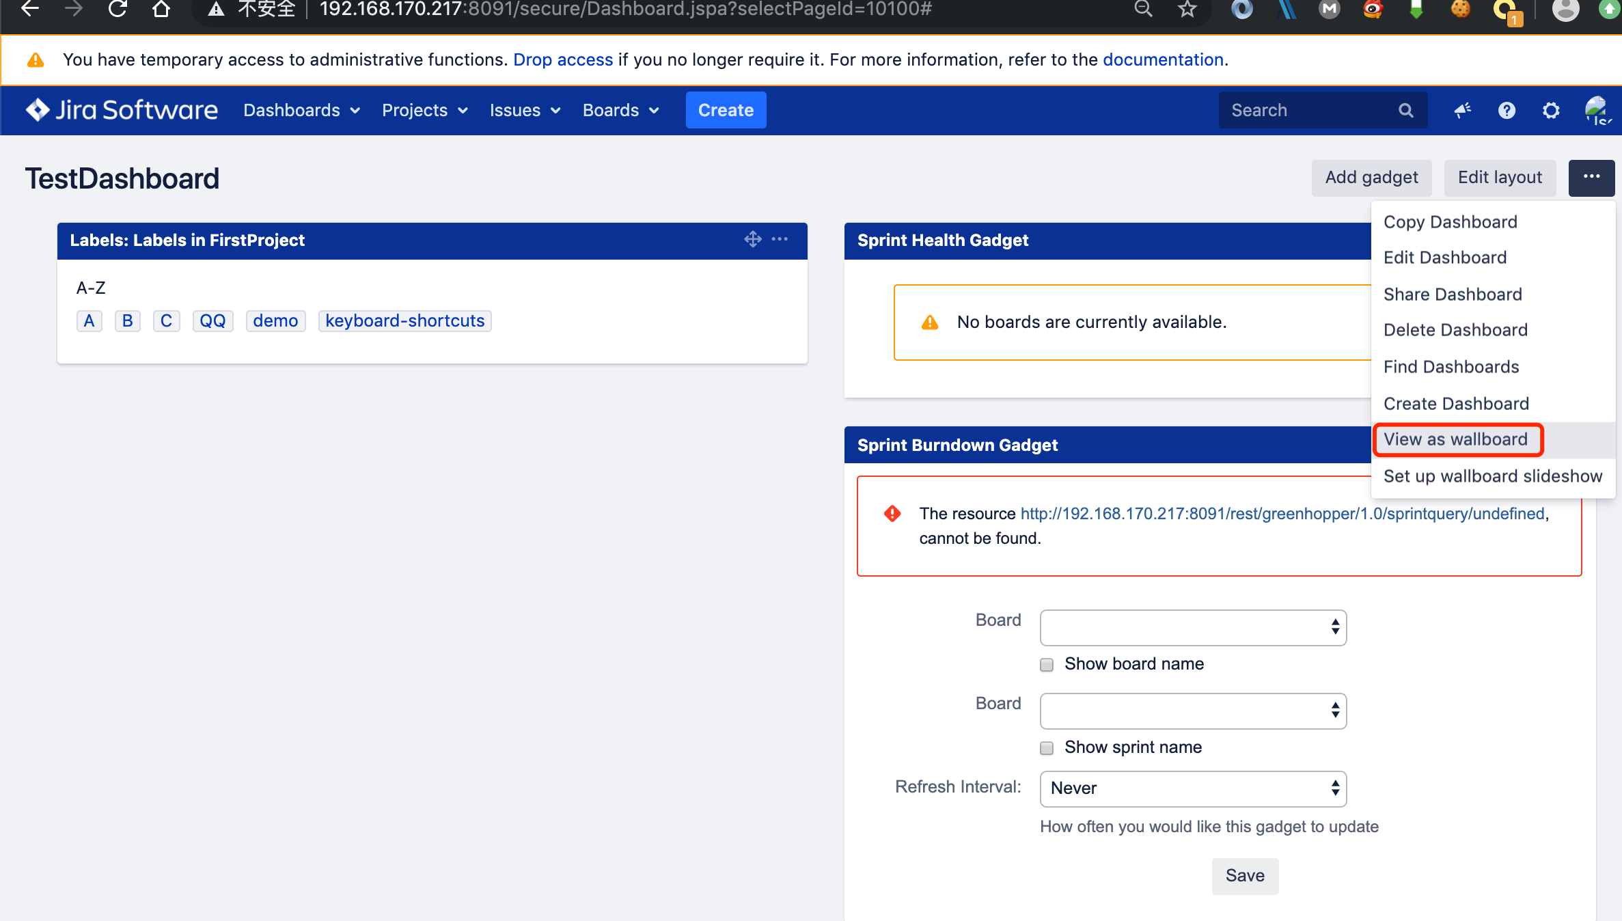Open the Refresh Interval dropdown showing Never
1622x921 pixels.
[x=1193, y=788]
